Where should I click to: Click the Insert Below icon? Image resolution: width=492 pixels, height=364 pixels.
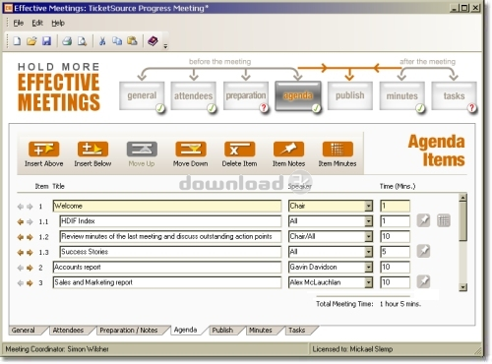click(x=92, y=150)
